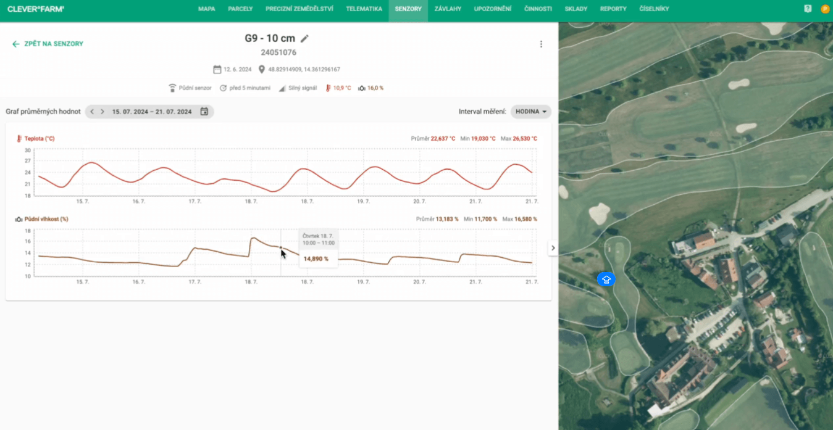Click the humidity icon showing 16,0 %
Screen dimensions: 833x430
click(x=362, y=88)
